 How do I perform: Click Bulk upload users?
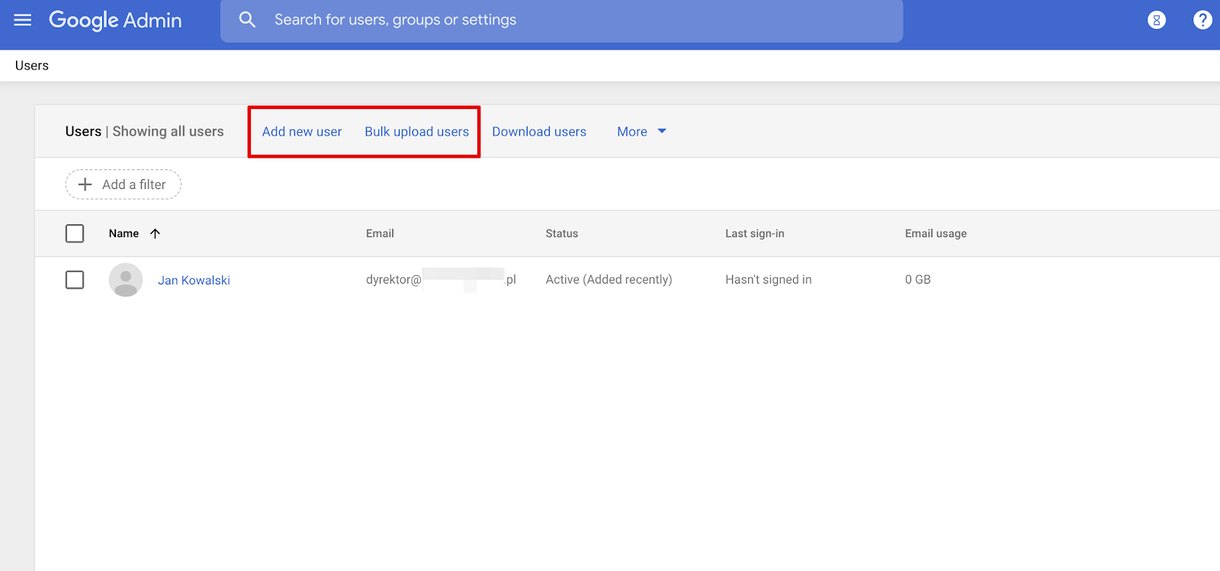pyautogui.click(x=417, y=131)
